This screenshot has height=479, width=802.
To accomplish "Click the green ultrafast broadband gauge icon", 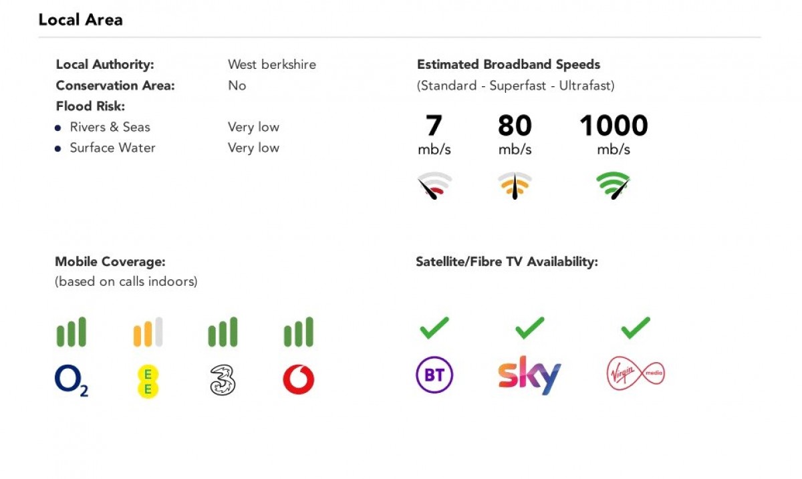I will 614,186.
